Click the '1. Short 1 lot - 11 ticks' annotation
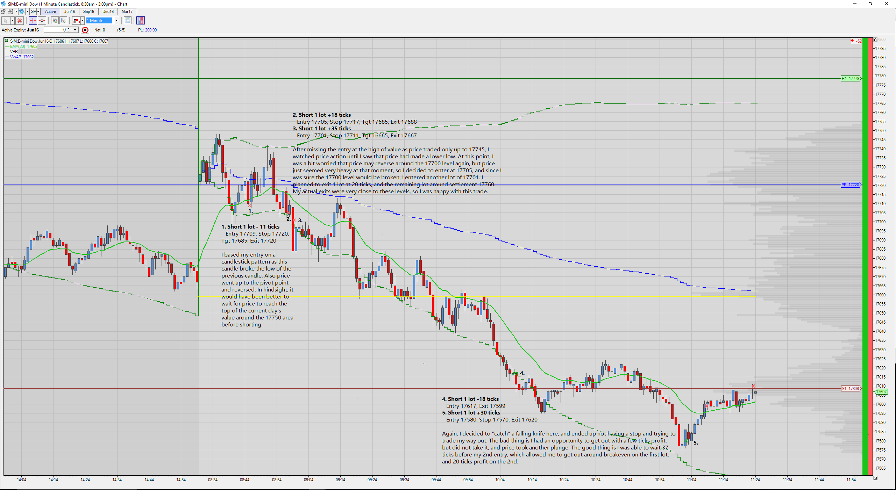The image size is (896, 490). 250,227
